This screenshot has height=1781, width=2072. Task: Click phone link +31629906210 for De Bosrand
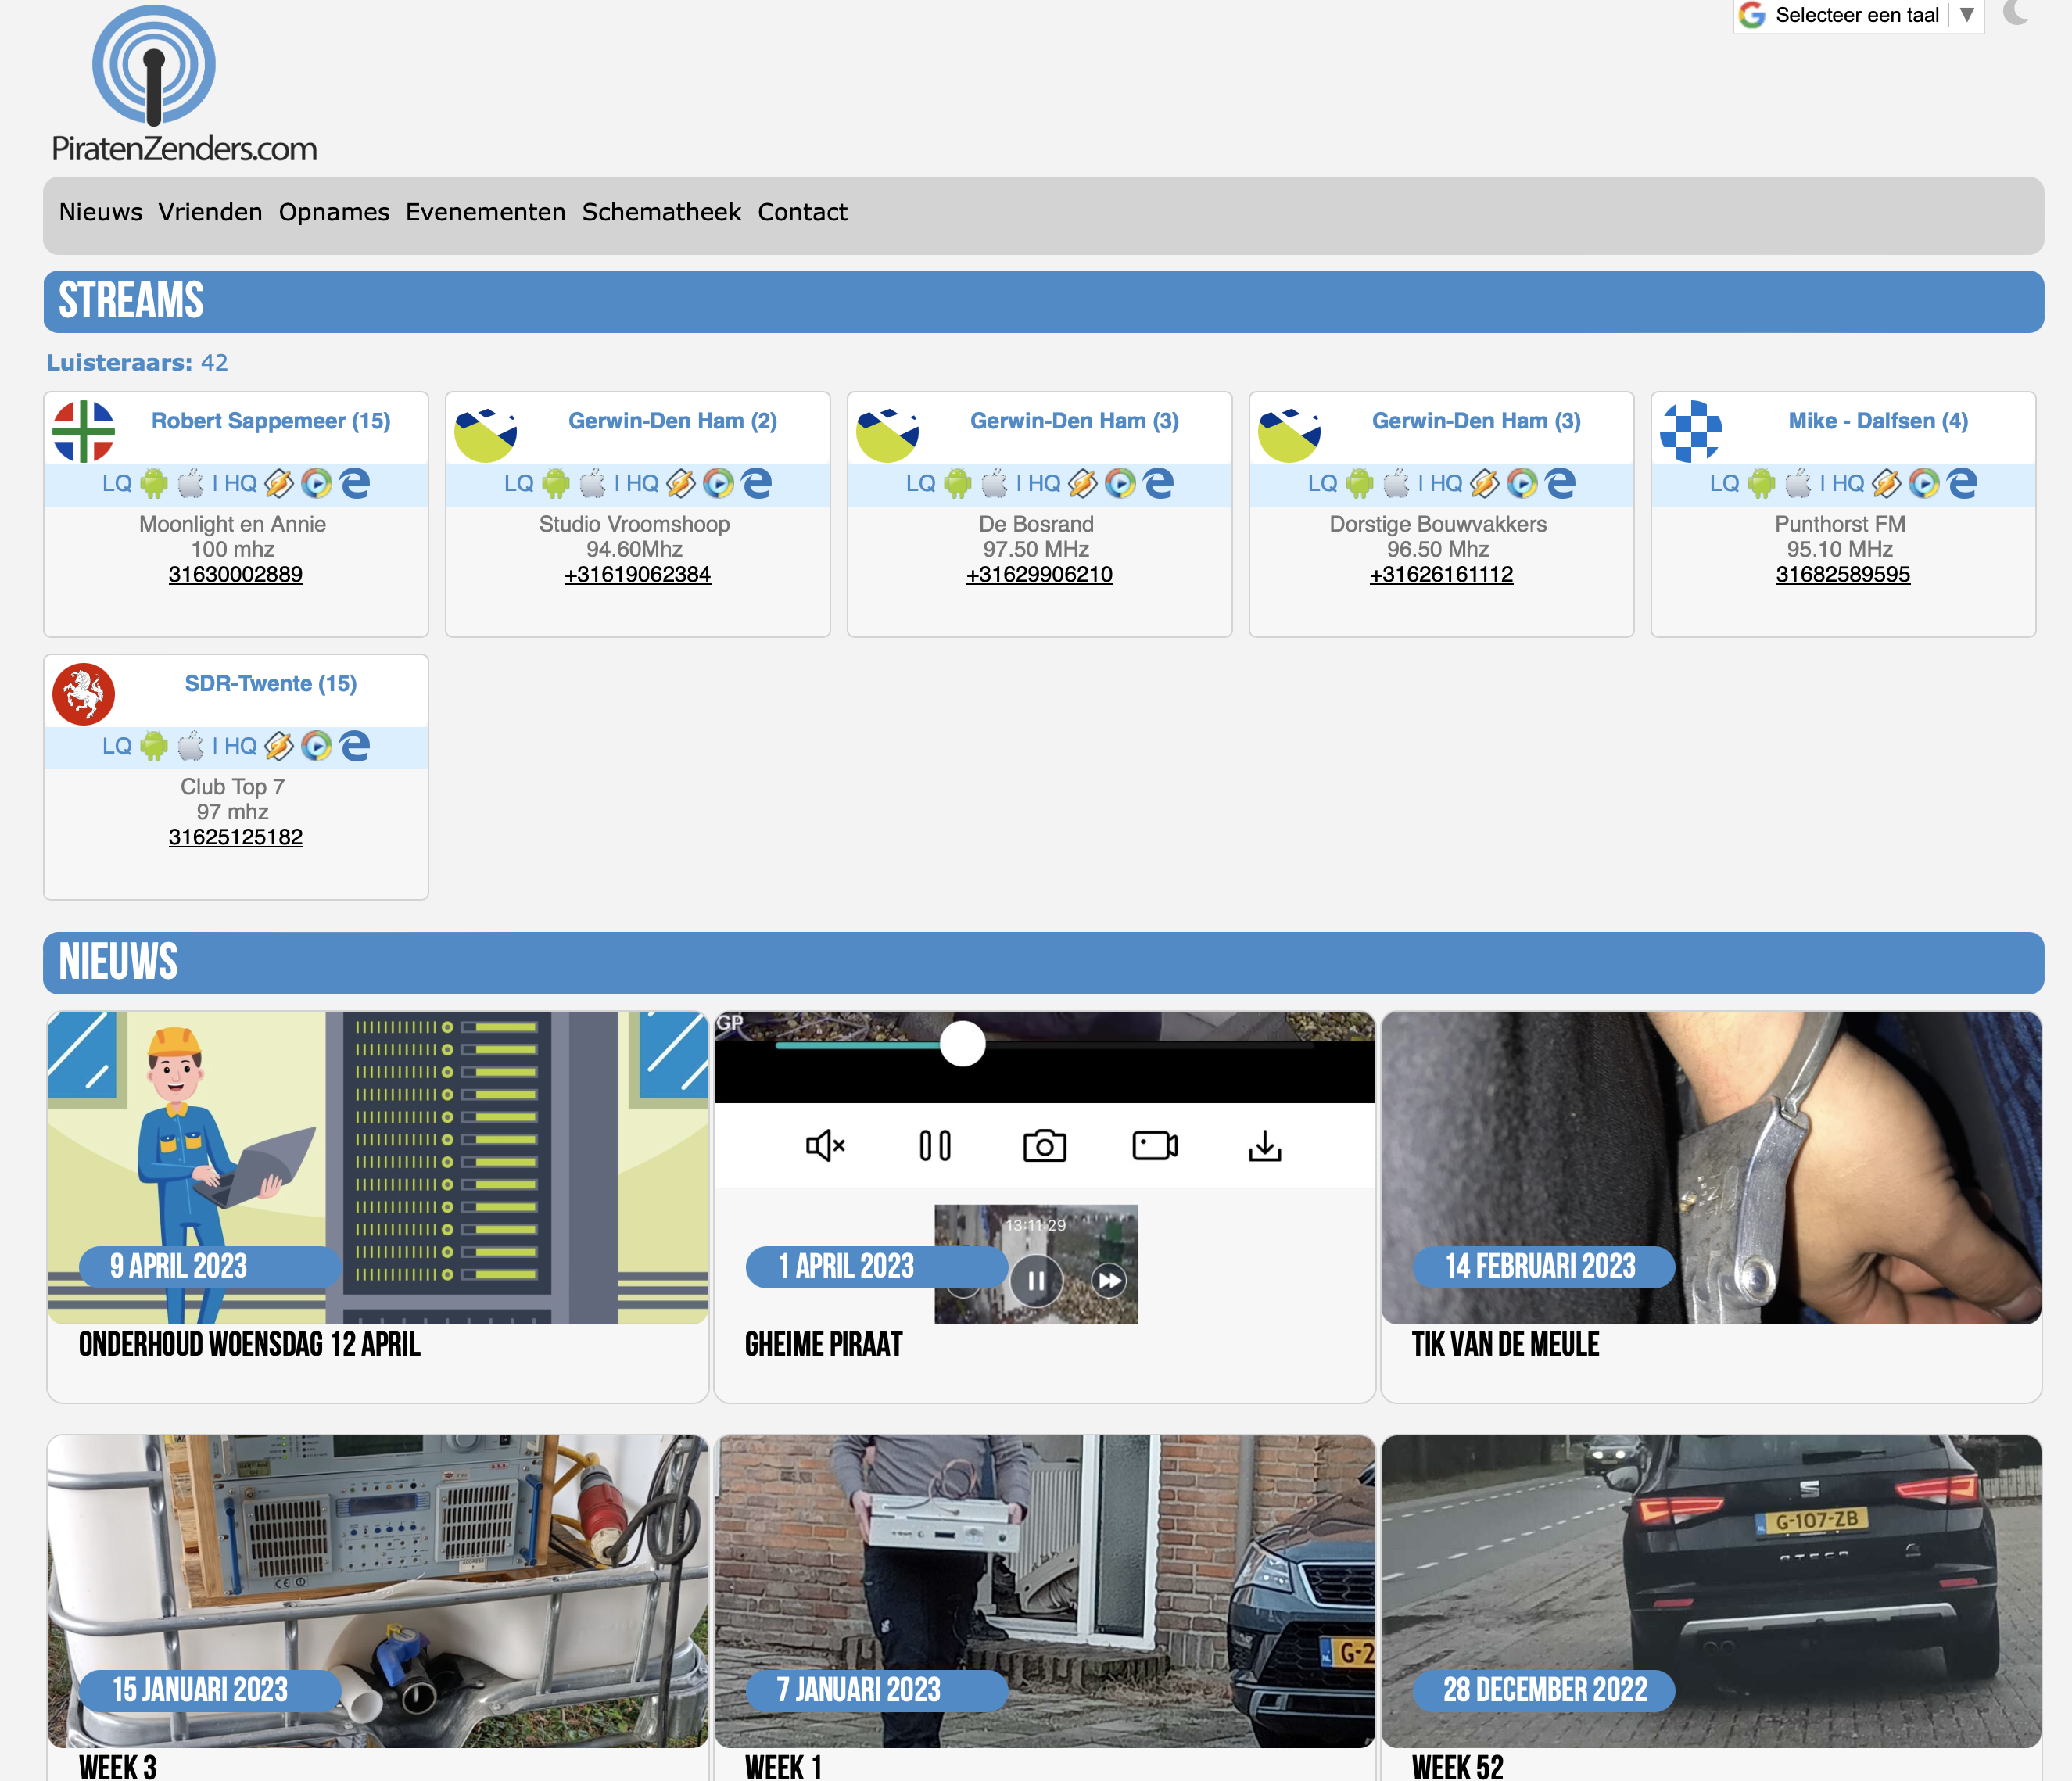pos(1039,574)
